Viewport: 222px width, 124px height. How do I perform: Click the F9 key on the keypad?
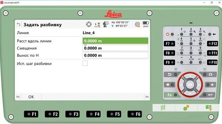click(169, 62)
